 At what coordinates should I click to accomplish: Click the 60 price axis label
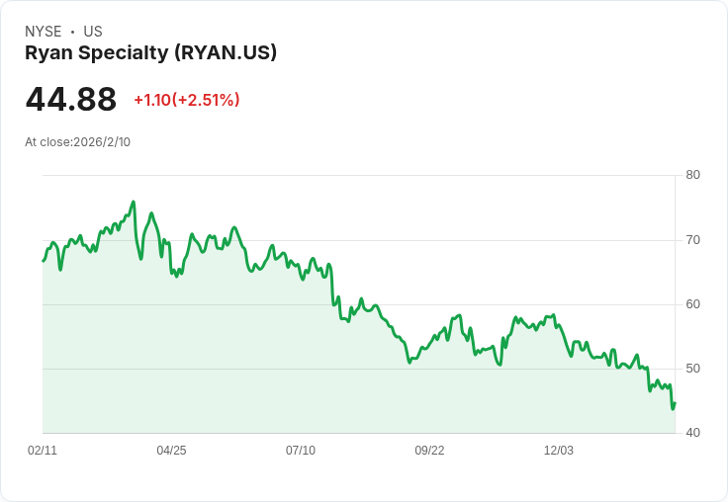pos(692,304)
